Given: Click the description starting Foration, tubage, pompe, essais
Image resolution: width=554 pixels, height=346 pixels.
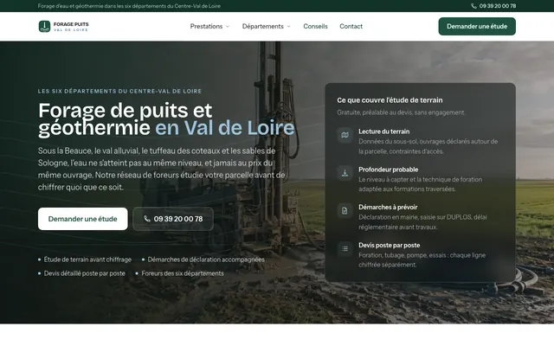Looking at the screenshot, I should [422, 259].
